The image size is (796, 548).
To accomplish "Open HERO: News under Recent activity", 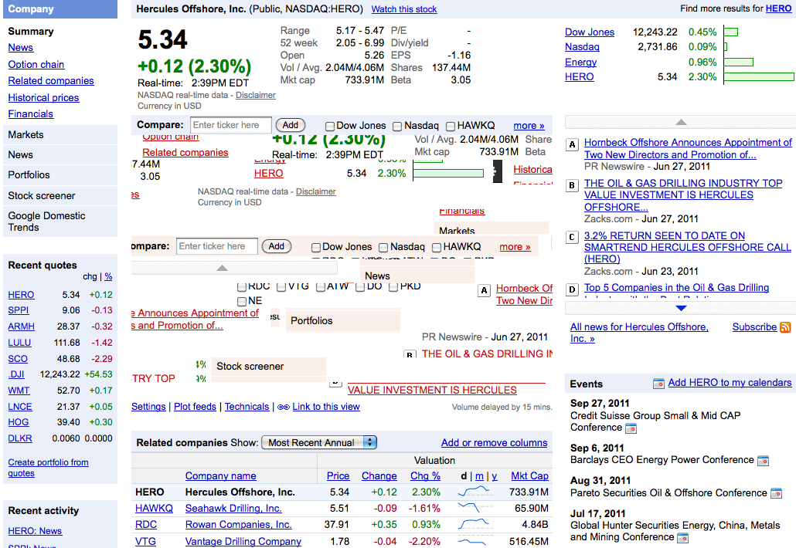I will point(35,531).
